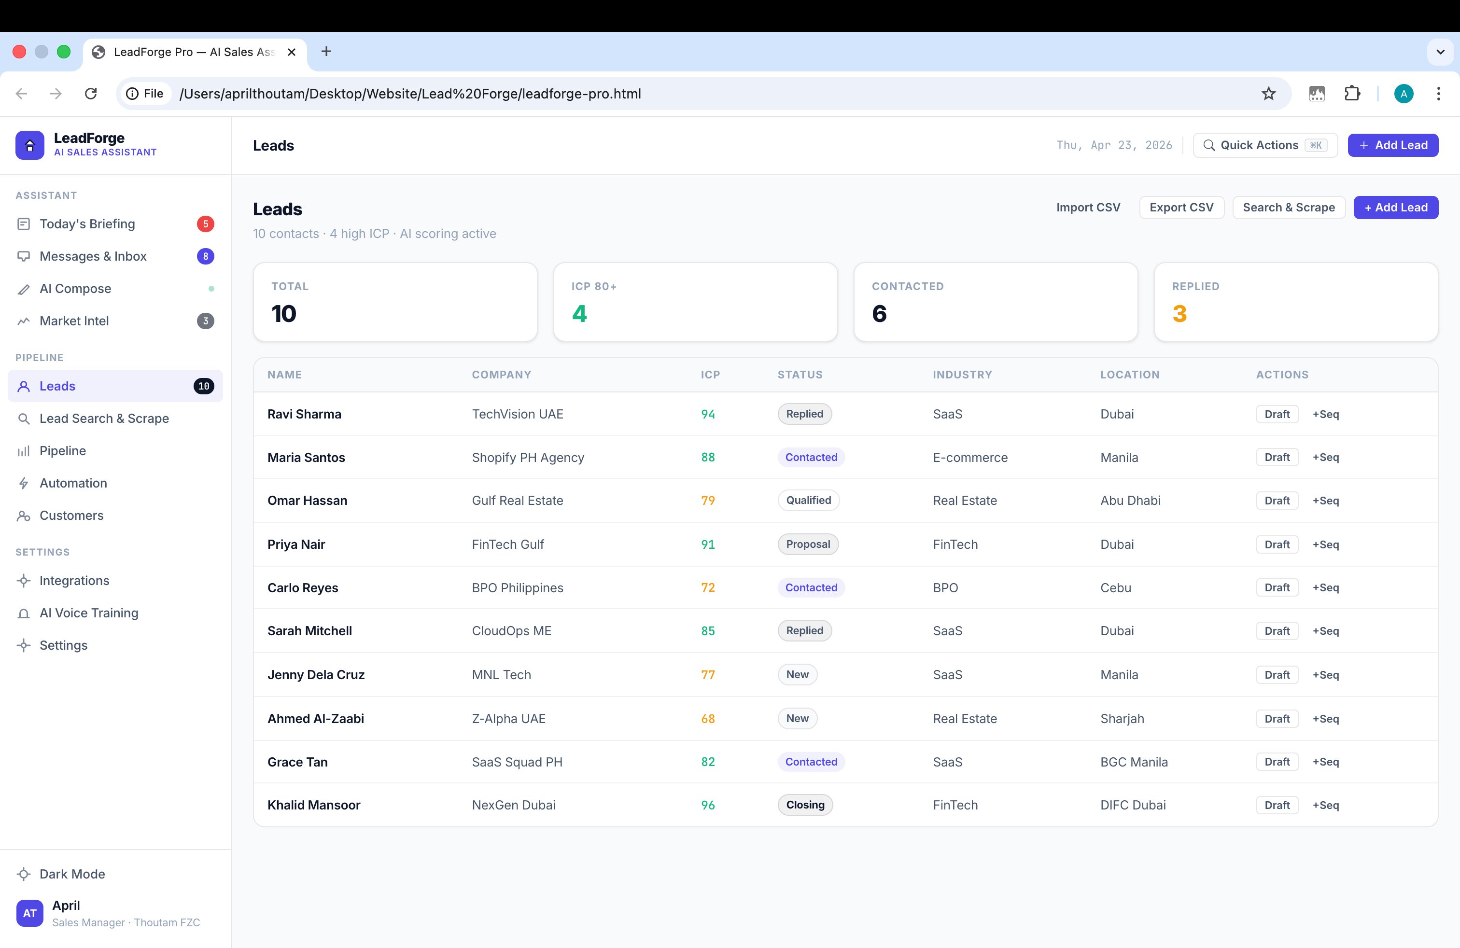This screenshot has height=948, width=1460.
Task: Click the Contacted status badge for Maria Santos
Action: tap(811, 458)
